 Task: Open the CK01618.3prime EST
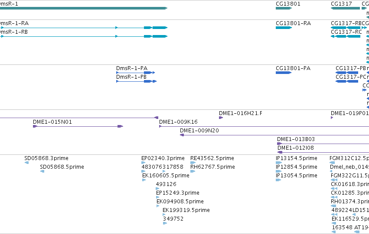click(x=334, y=189)
